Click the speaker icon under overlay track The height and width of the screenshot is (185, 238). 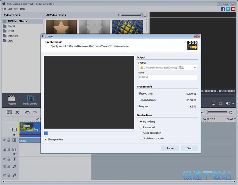pyautogui.click(x=15, y=154)
